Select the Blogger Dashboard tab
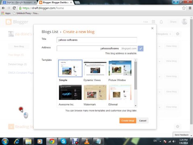This screenshot has width=193, height=145. pyautogui.click(x=55, y=2)
